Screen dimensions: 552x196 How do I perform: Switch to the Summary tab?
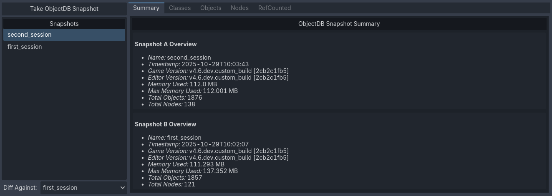146,8
